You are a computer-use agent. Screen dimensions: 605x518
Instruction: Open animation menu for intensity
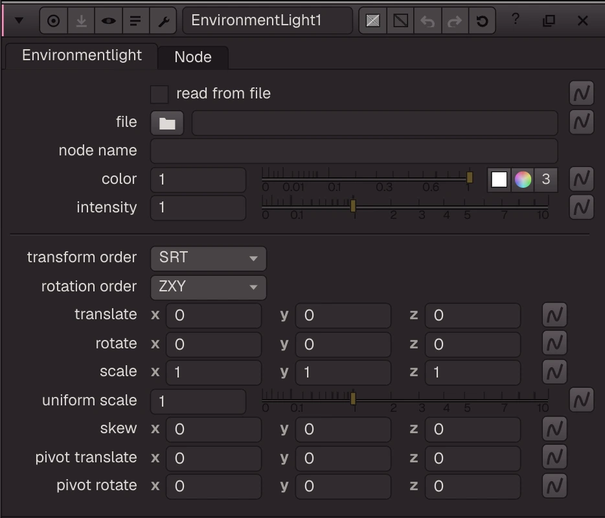(x=582, y=207)
